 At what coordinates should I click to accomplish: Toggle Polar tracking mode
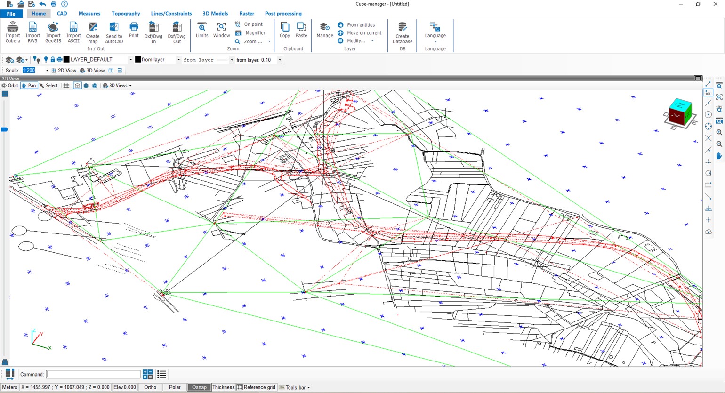pyautogui.click(x=175, y=387)
